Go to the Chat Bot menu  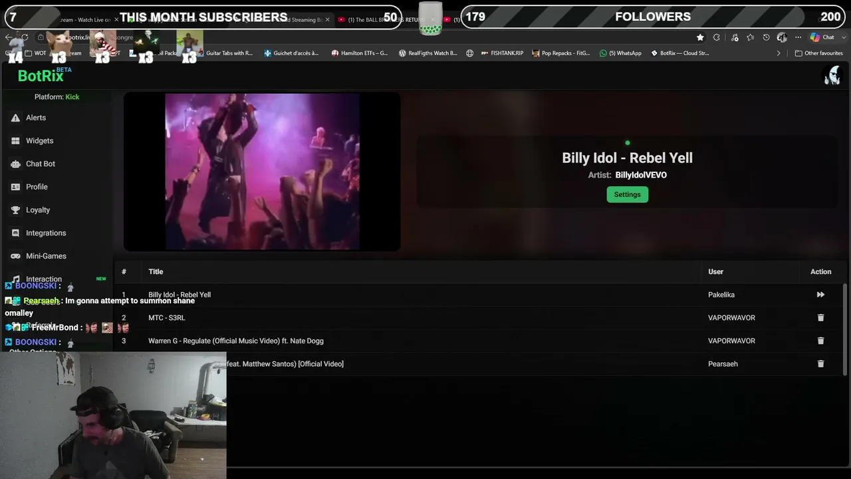[41, 164]
